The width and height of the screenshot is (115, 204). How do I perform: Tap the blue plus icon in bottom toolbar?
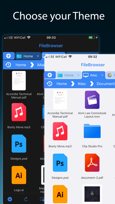pyautogui.click(x=10, y=199)
